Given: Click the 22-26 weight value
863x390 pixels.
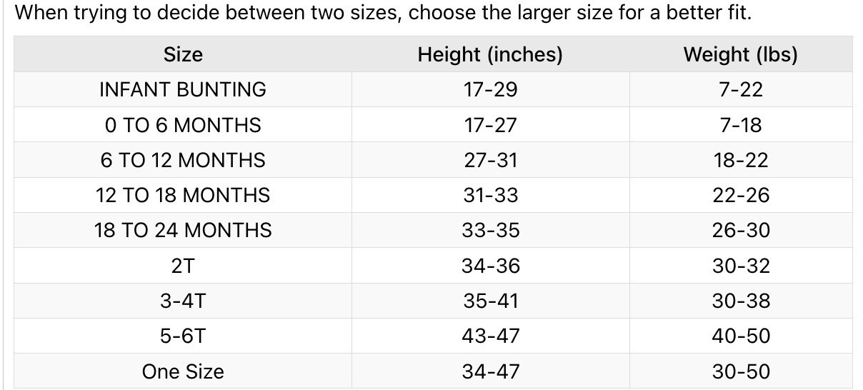Looking at the screenshot, I should 741,195.
